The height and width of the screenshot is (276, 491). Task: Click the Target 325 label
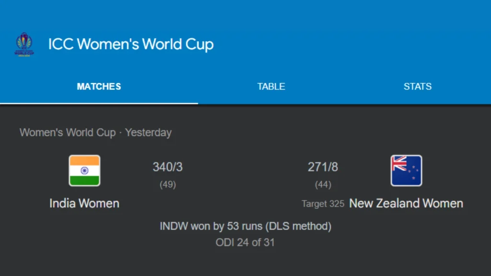(323, 203)
